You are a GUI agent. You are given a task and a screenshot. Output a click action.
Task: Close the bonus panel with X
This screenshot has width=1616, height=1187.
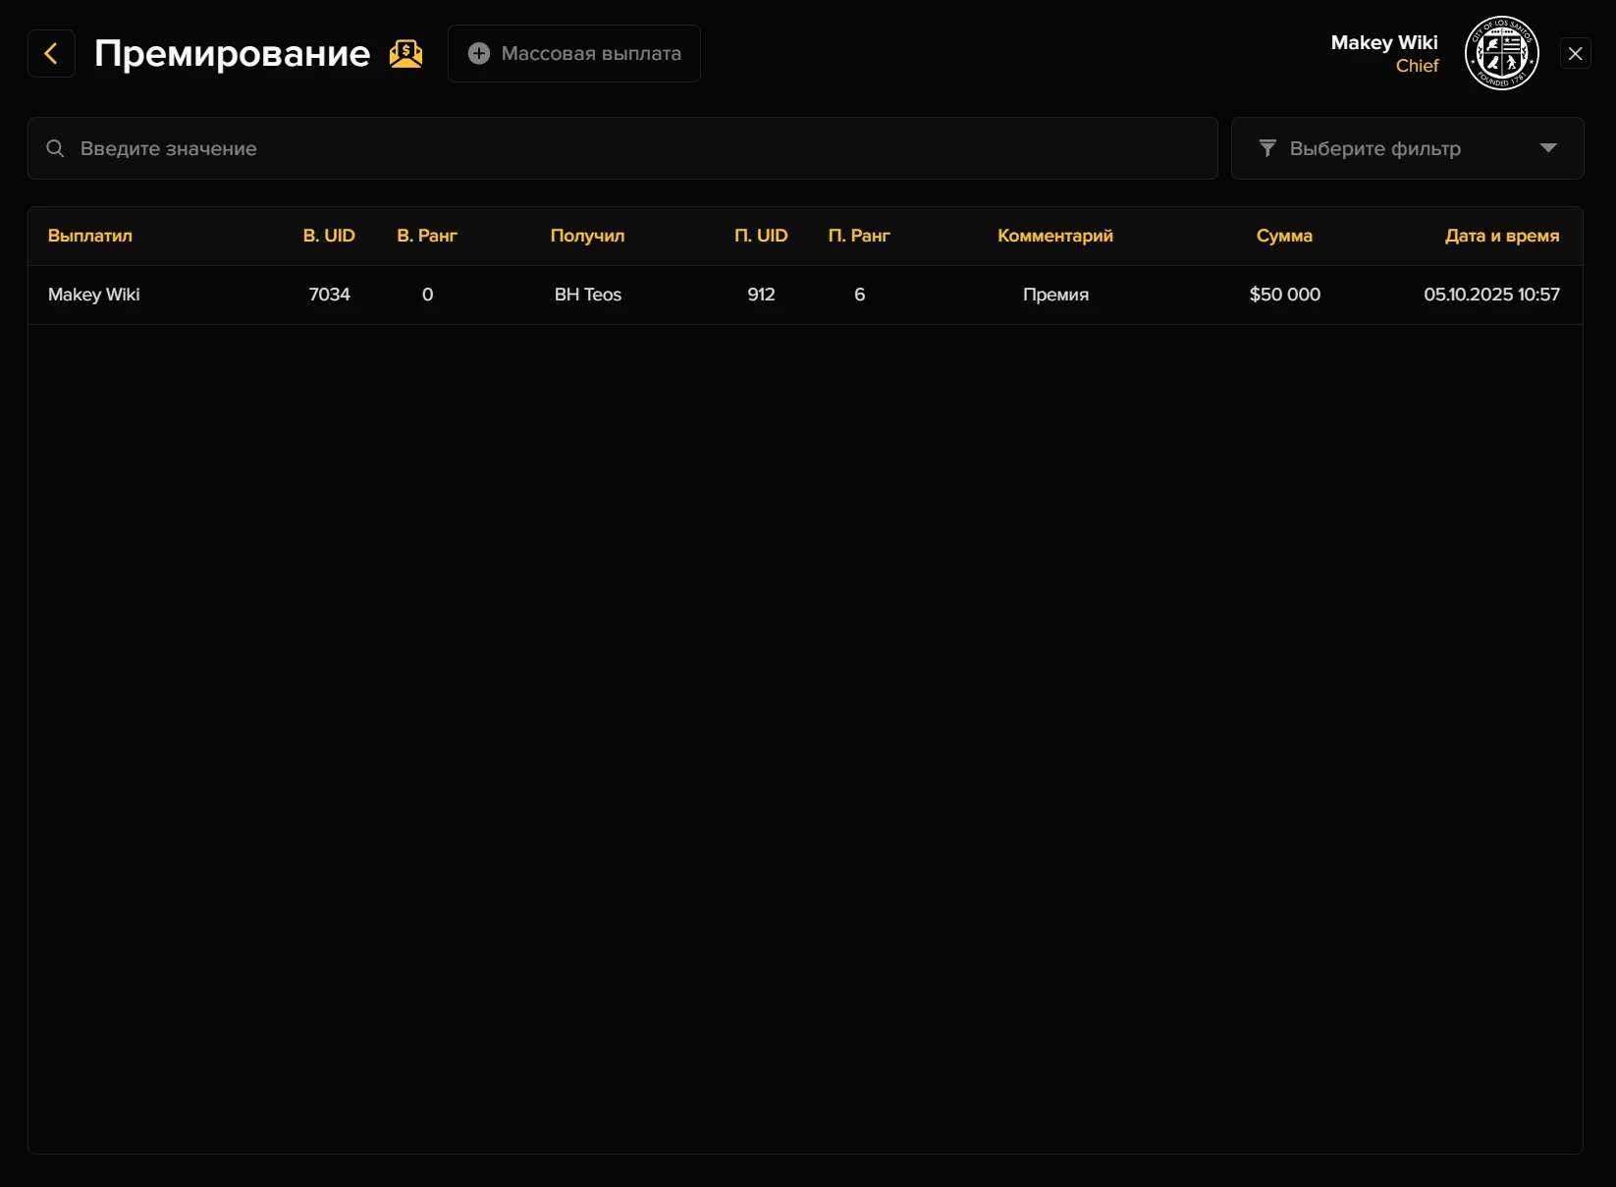point(1575,53)
